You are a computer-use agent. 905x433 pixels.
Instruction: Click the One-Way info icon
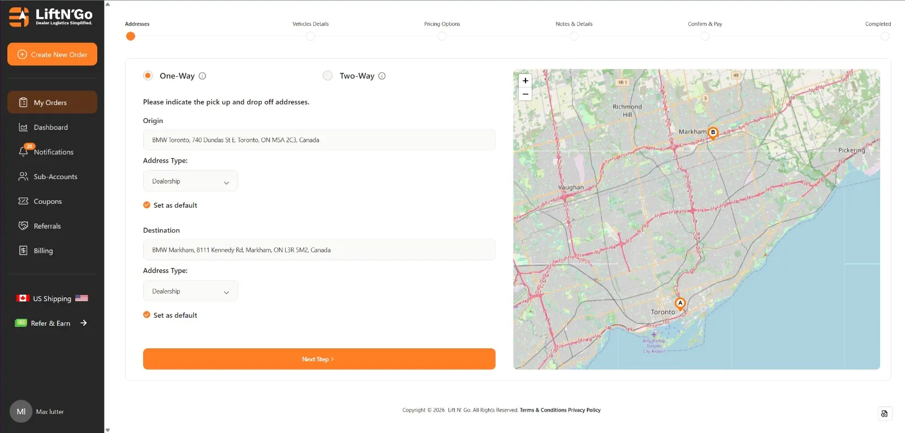click(x=202, y=76)
